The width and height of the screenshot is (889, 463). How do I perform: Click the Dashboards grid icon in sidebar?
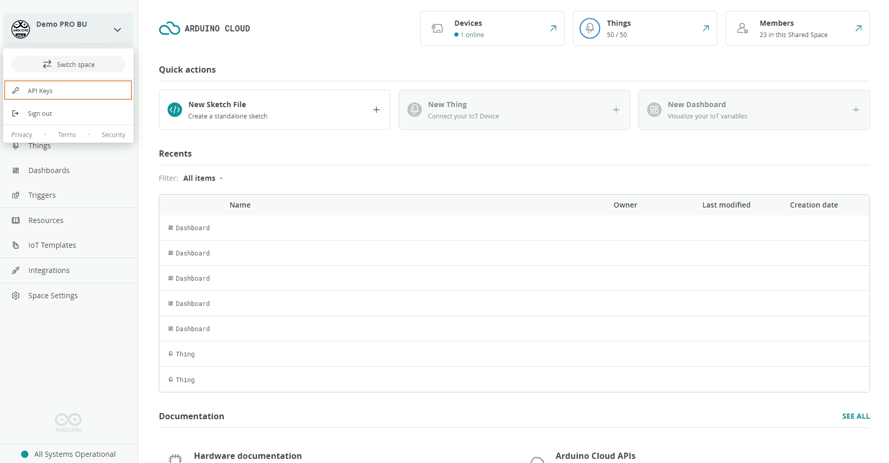tap(16, 170)
